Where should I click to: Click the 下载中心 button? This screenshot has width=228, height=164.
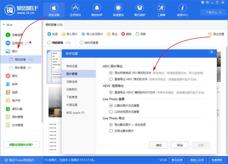pyautogui.click(x=214, y=12)
